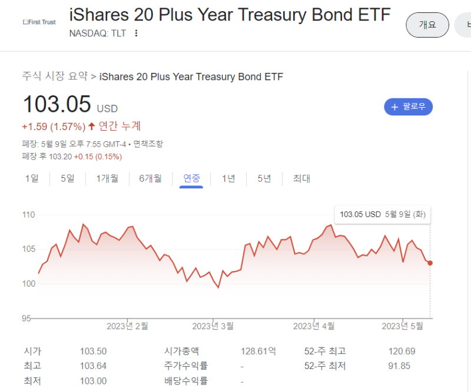Select the 개요 overview tab
The width and height of the screenshot is (471, 392).
[427, 25]
